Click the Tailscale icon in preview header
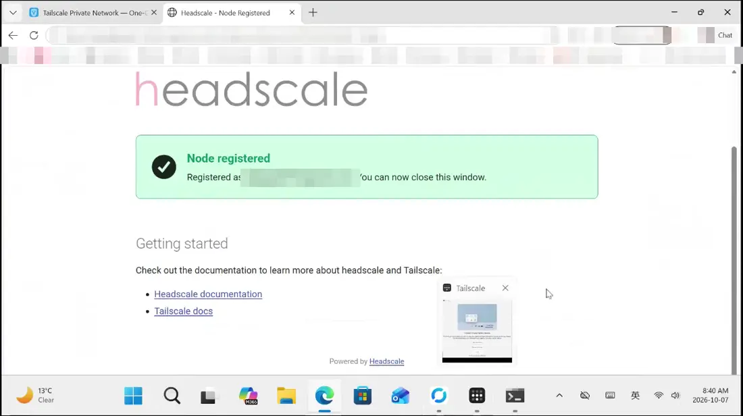743x416 pixels. tap(447, 288)
